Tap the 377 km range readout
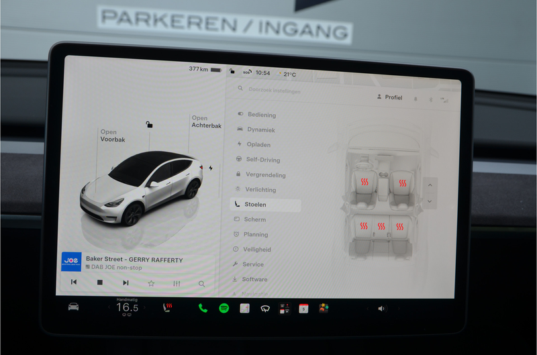The width and height of the screenshot is (537, 355). tap(198, 69)
